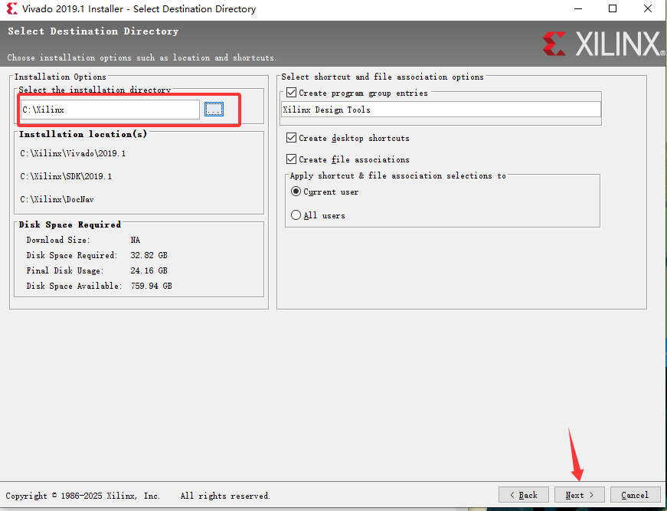
Task: Open the installation directory browse button
Action: (x=214, y=110)
